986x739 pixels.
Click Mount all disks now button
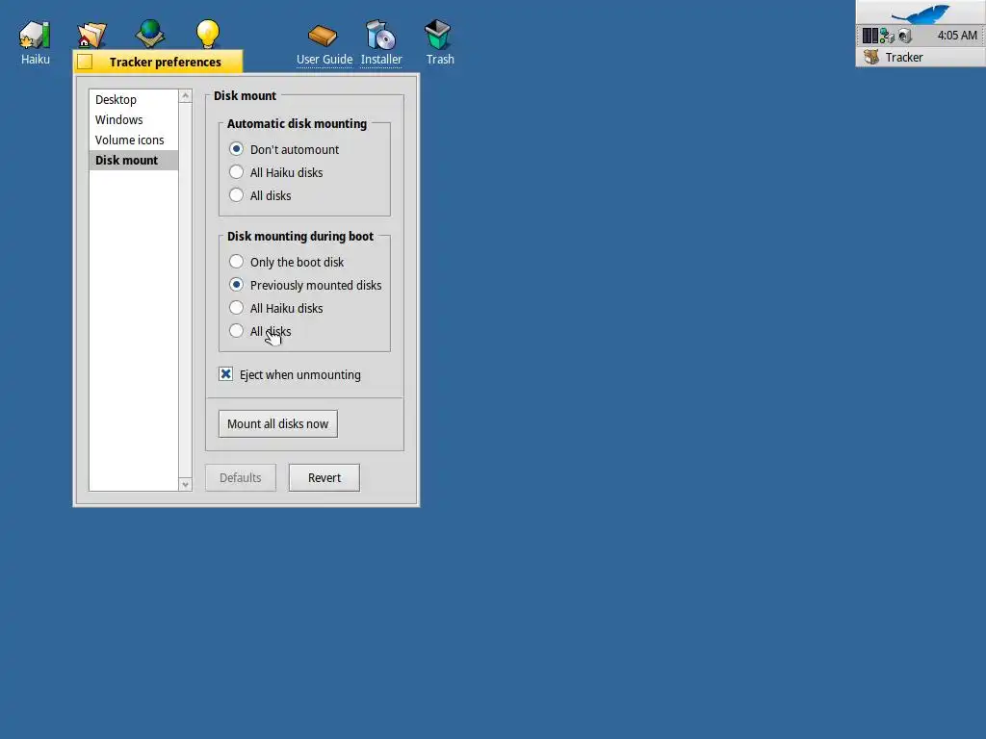[x=278, y=423]
